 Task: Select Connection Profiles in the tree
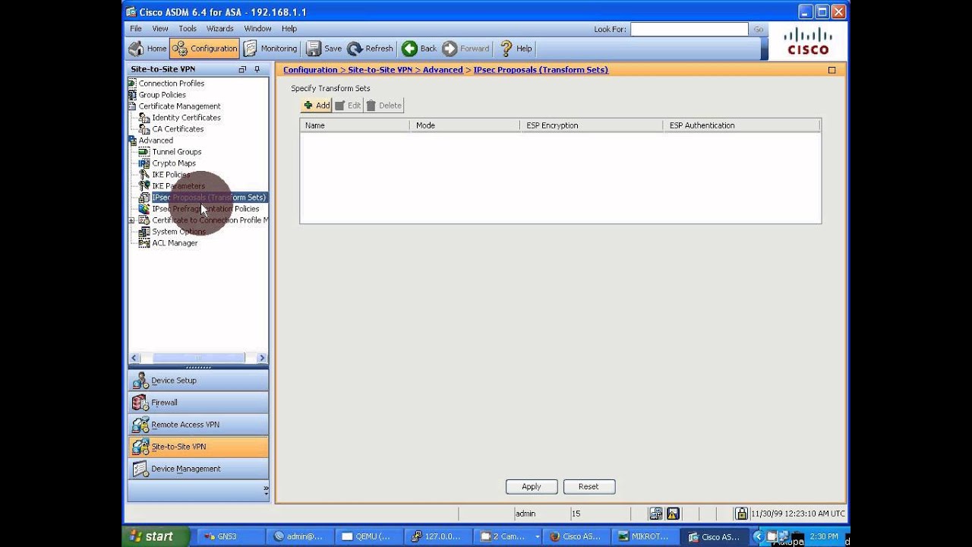click(x=172, y=84)
